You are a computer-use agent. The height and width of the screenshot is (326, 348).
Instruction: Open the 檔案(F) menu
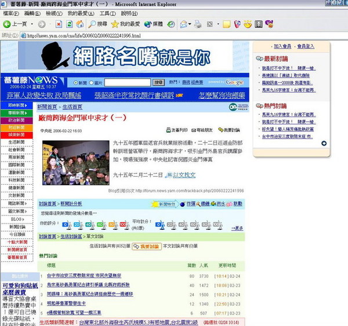(x=11, y=13)
